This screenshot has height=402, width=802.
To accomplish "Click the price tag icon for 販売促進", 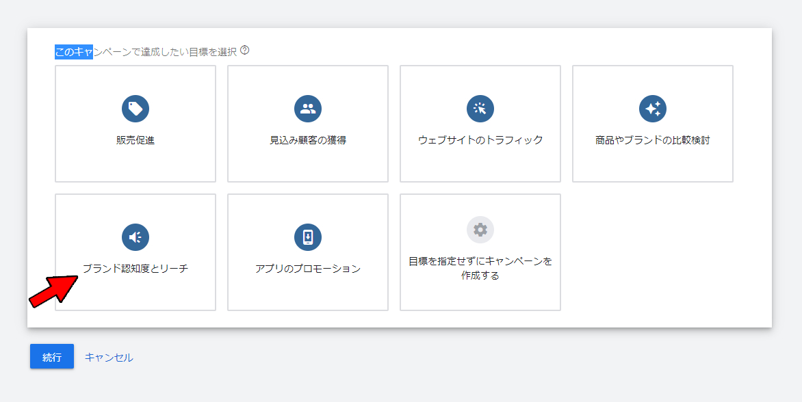I will pos(135,109).
